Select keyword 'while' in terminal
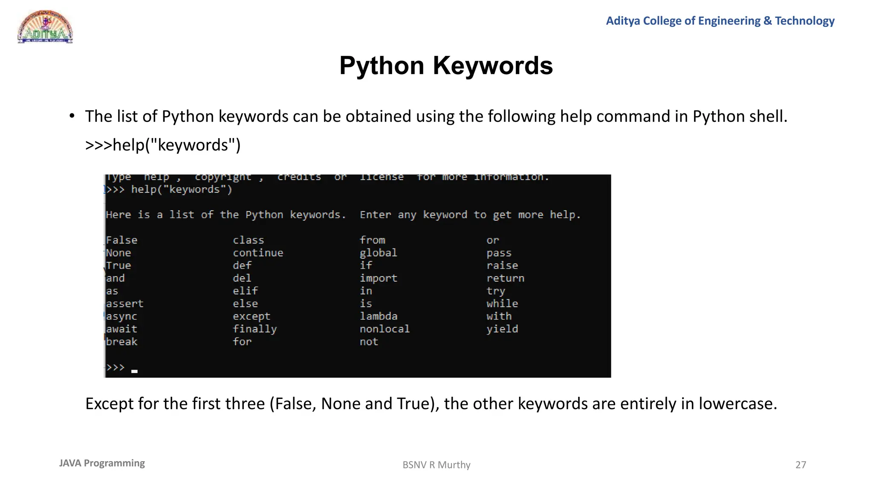The image size is (873, 491). point(503,303)
